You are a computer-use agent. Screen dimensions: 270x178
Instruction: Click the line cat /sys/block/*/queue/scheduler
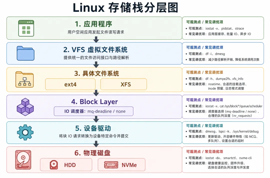(x=241, y=106)
